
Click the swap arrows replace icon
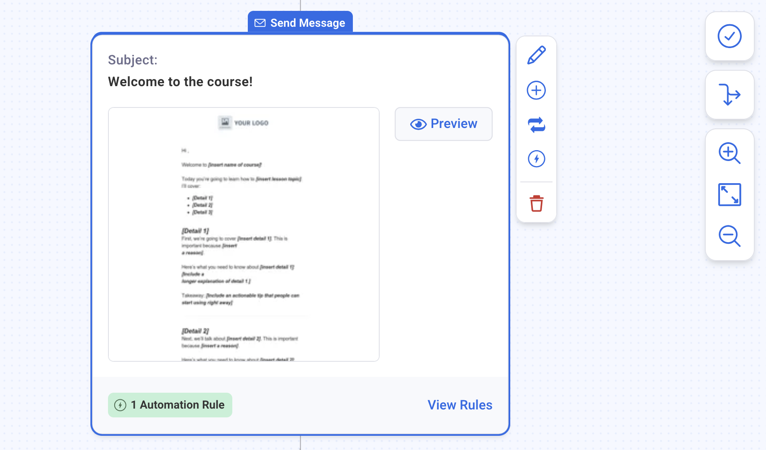click(536, 125)
